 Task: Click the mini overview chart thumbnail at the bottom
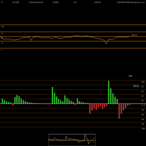coord(72,140)
